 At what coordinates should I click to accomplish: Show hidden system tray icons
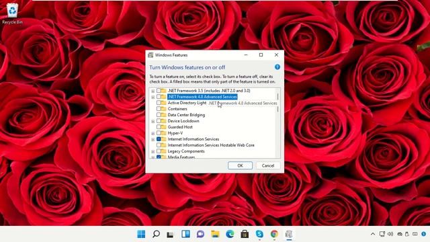pyautogui.click(x=373, y=234)
